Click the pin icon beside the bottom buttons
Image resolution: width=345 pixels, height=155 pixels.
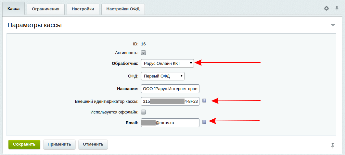click(333, 146)
